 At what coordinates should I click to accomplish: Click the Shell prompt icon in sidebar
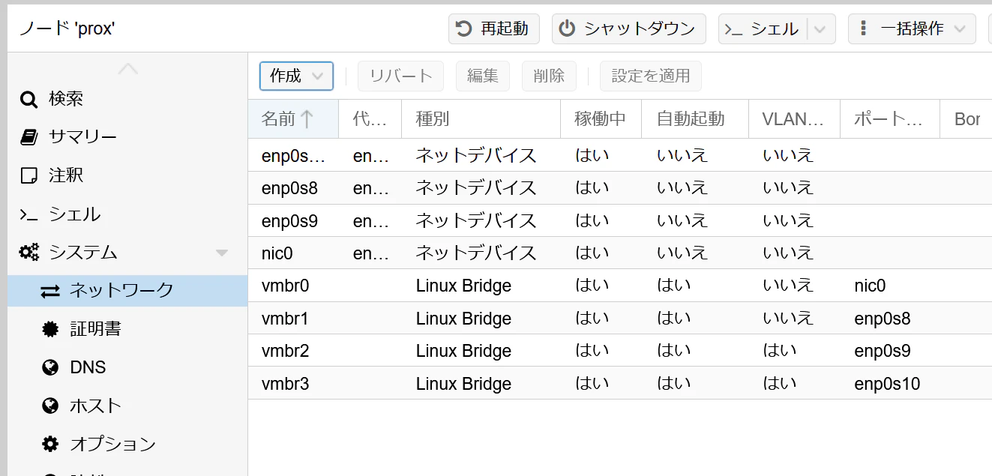[x=28, y=214]
